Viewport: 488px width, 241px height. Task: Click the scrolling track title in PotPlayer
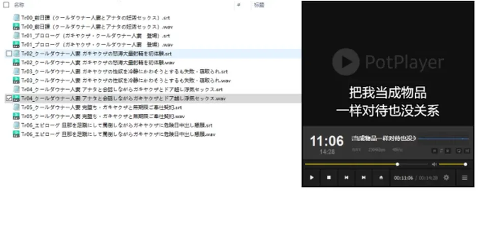(384, 138)
